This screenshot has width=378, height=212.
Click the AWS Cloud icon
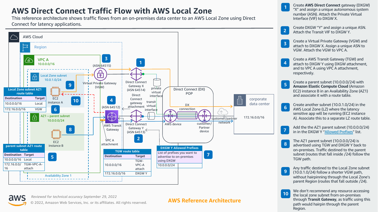(14, 37)
